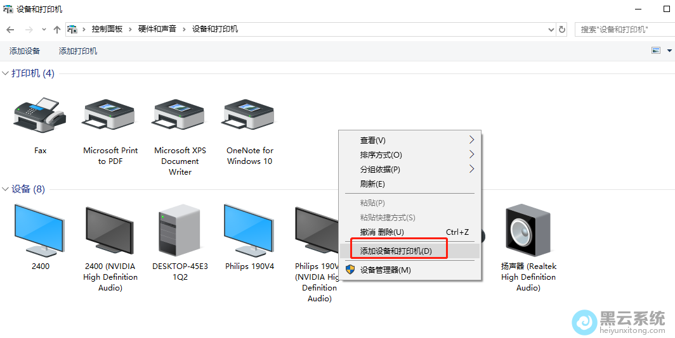The image size is (675, 338).
Task: Click the search 设备和打印机 field
Action: 622,29
